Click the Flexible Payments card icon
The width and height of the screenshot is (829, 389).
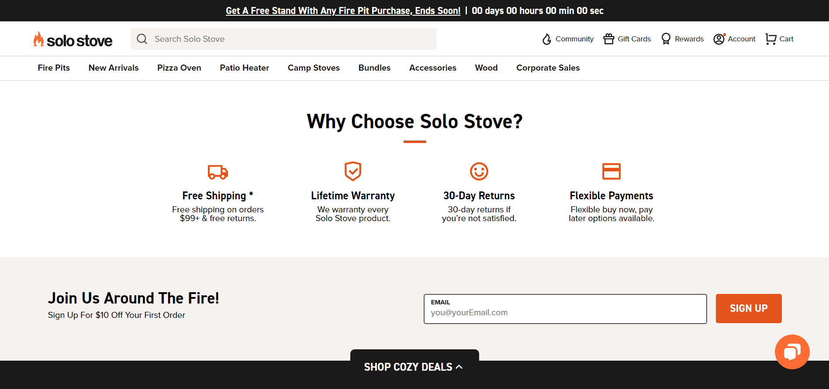point(611,171)
